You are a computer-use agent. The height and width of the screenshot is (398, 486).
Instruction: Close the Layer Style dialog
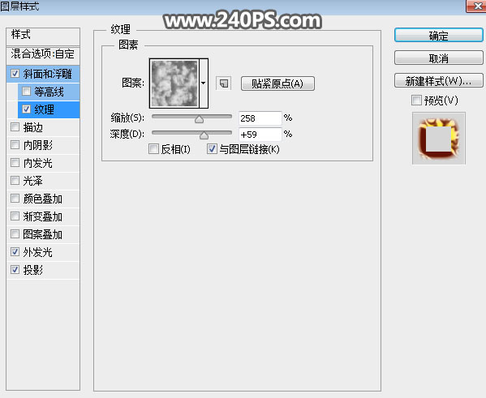477,6
